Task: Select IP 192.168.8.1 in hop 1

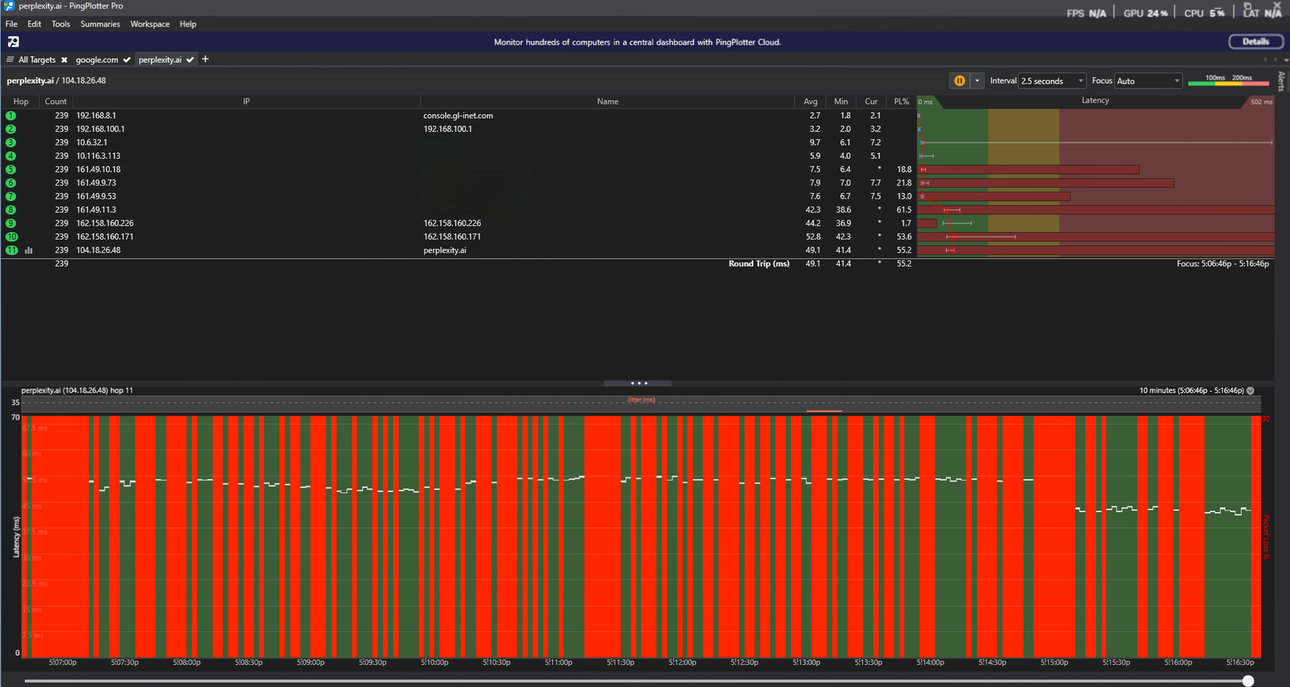Action: coord(96,116)
